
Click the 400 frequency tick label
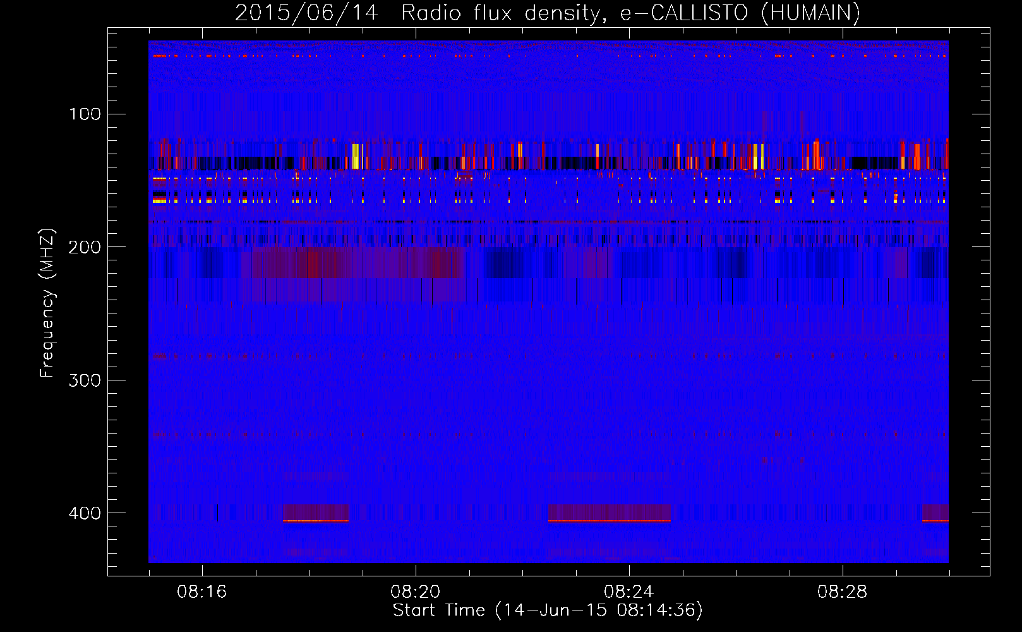point(85,513)
